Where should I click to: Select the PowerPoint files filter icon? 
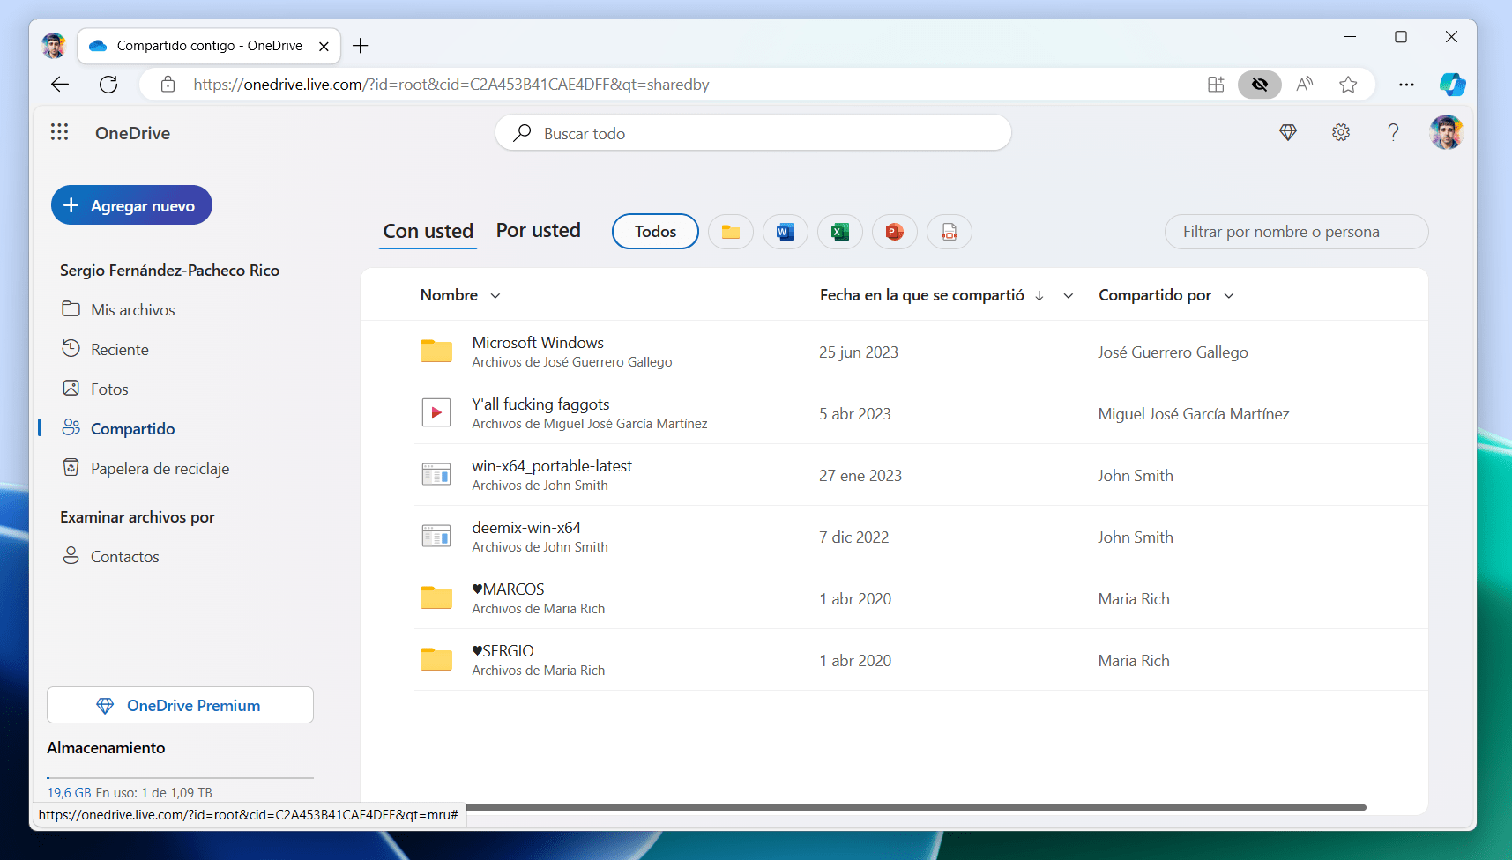(894, 231)
